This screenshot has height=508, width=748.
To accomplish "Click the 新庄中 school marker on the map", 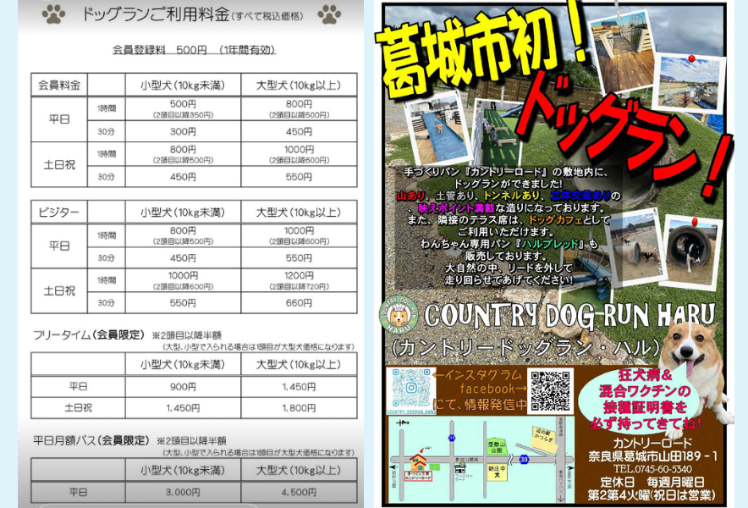I will (x=497, y=472).
